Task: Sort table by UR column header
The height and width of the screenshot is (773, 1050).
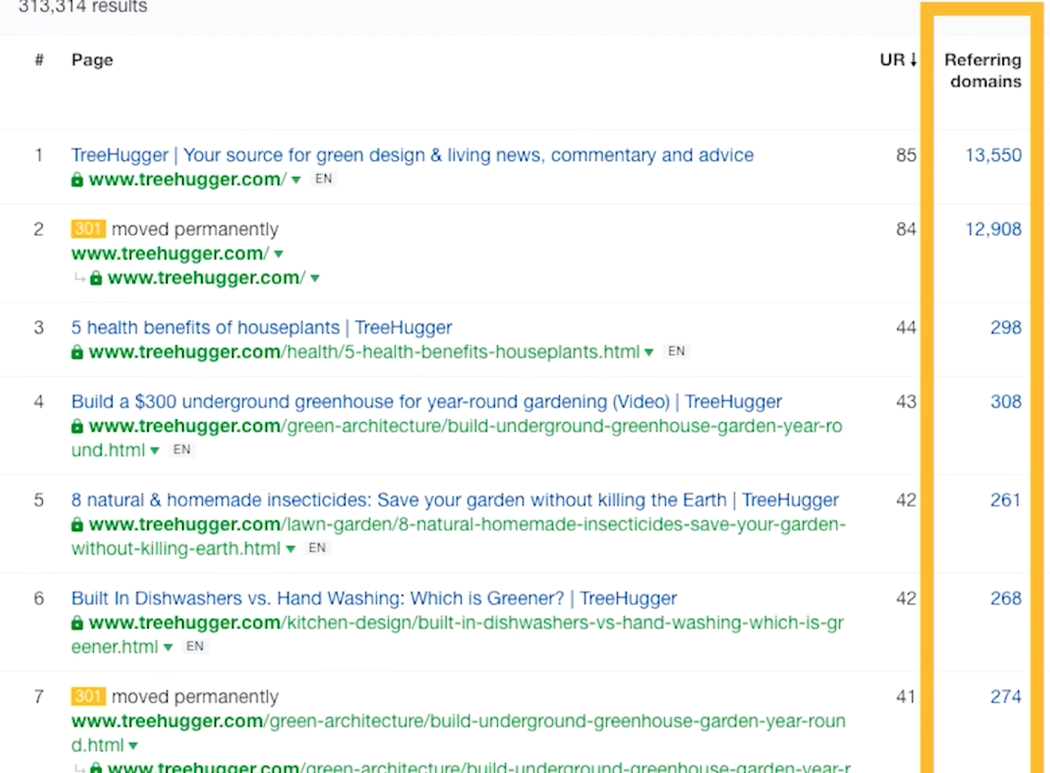Action: 892,60
